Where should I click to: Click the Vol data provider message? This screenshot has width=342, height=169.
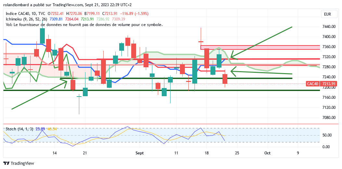click(x=84, y=25)
